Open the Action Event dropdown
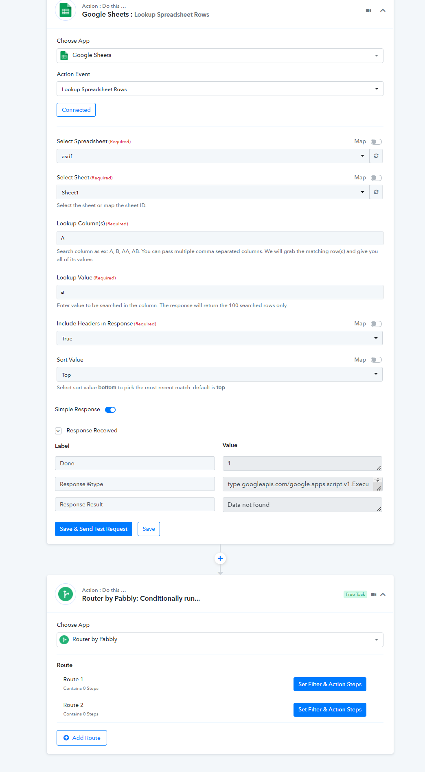This screenshot has width=425, height=772. click(x=220, y=89)
